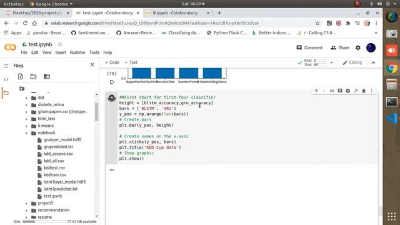Open the Insert menu
The image size is (400, 225).
tap(61, 52)
